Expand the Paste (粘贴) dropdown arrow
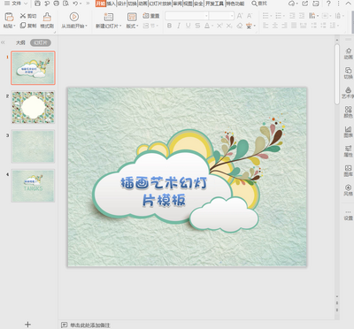 [15, 26]
